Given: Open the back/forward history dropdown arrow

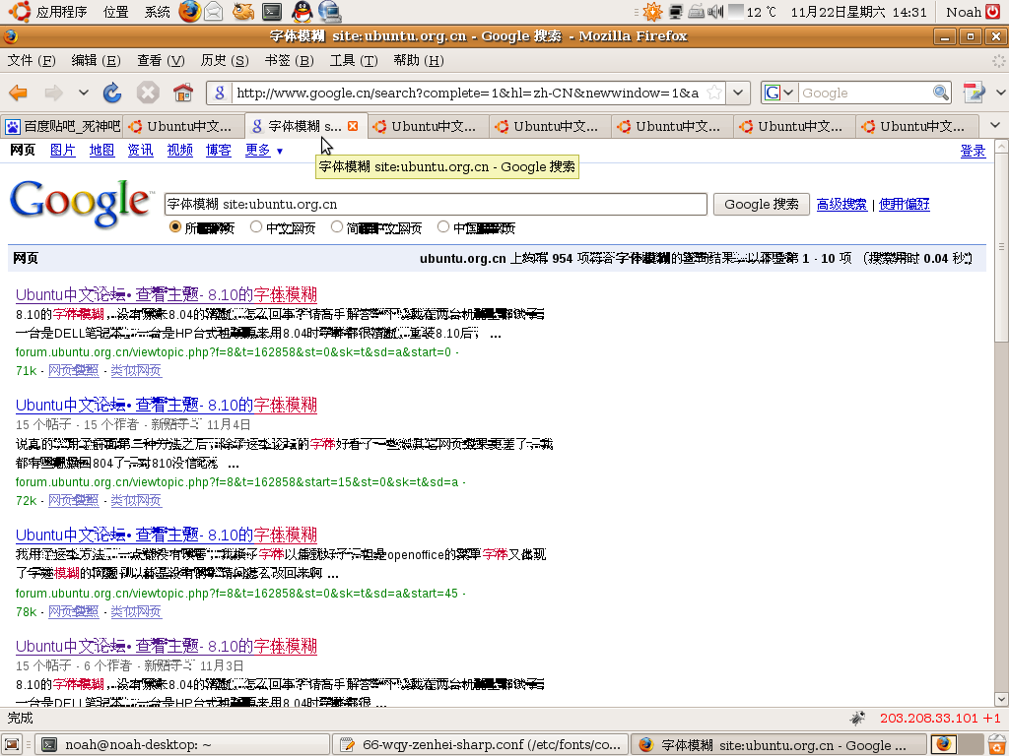Looking at the screenshot, I should [84, 94].
